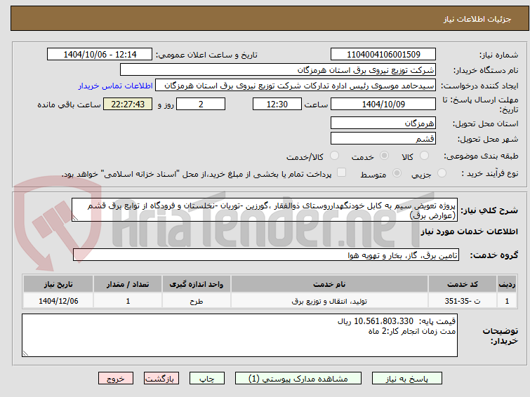Click the resize grip of description box
This screenshot has height=397, width=530.
(x=75, y=218)
